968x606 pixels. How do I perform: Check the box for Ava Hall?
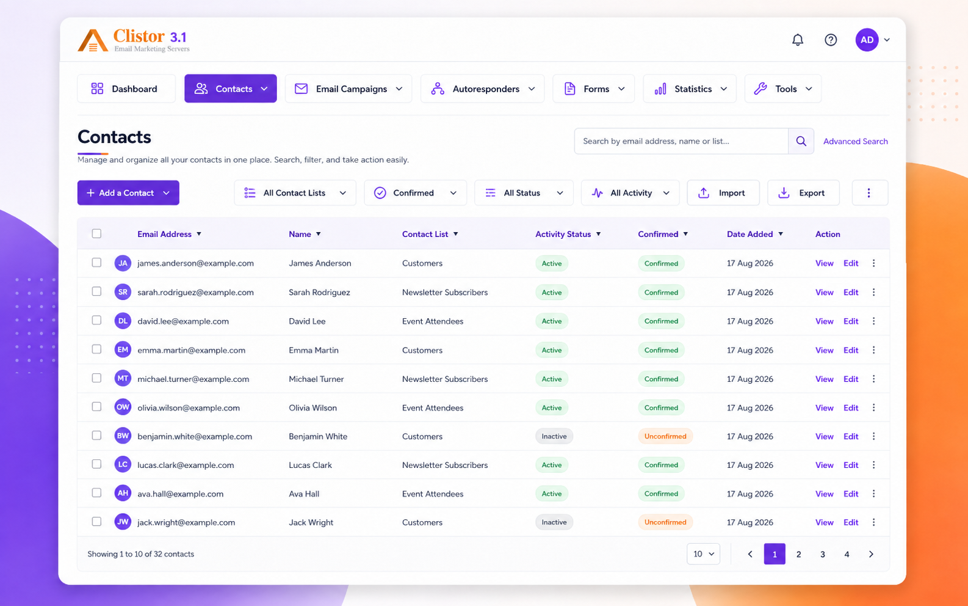tap(96, 493)
